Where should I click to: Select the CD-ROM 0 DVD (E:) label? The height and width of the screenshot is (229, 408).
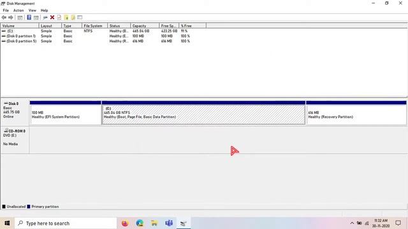[15, 140]
